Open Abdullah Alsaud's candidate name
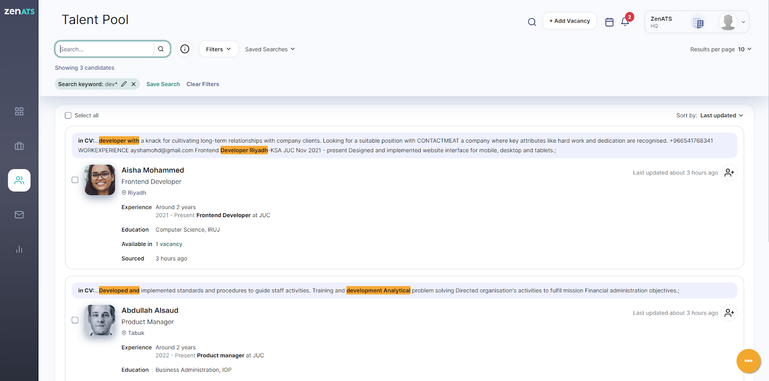This screenshot has width=769, height=381. tap(150, 310)
